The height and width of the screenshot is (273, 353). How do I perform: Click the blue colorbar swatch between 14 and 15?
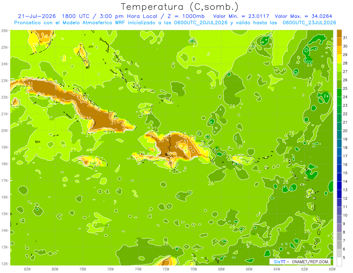[339, 177]
